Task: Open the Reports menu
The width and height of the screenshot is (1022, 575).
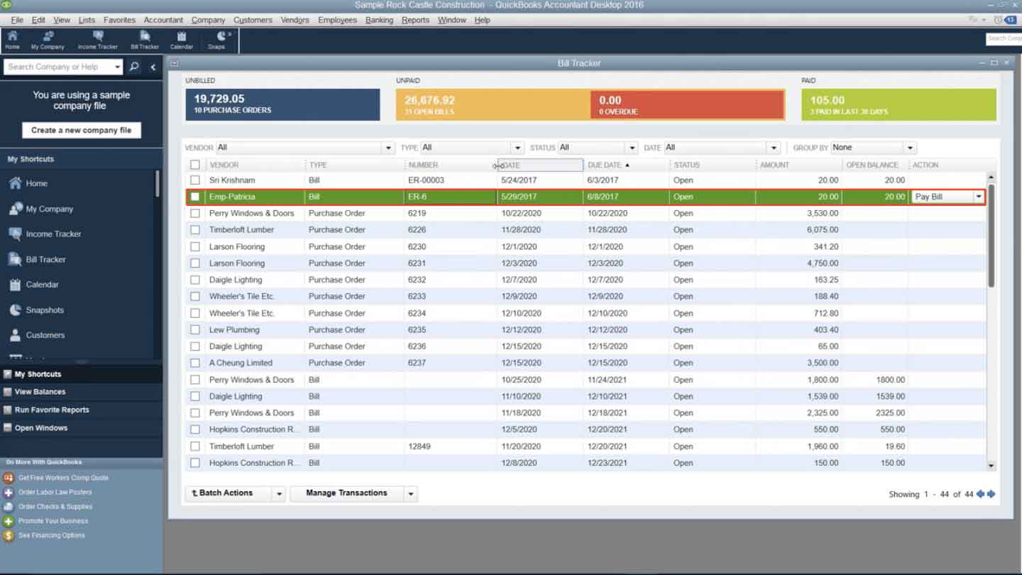Action: point(415,20)
